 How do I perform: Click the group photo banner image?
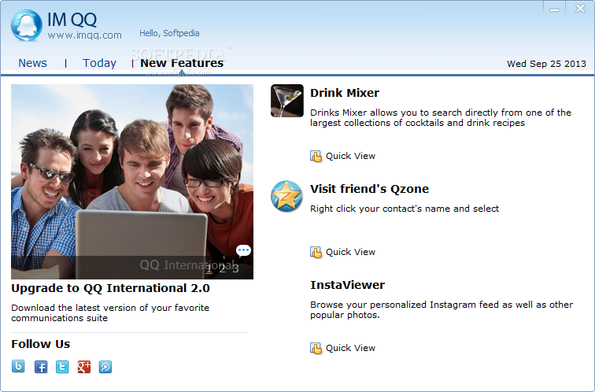pyautogui.click(x=132, y=182)
